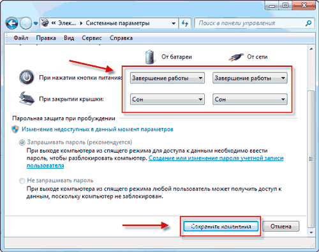The width and height of the screenshot is (319, 252).
Task: Open the Файл menu
Action: click(x=21, y=38)
